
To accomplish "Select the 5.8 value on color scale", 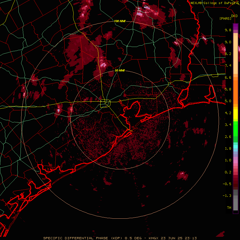I will pos(228,89).
